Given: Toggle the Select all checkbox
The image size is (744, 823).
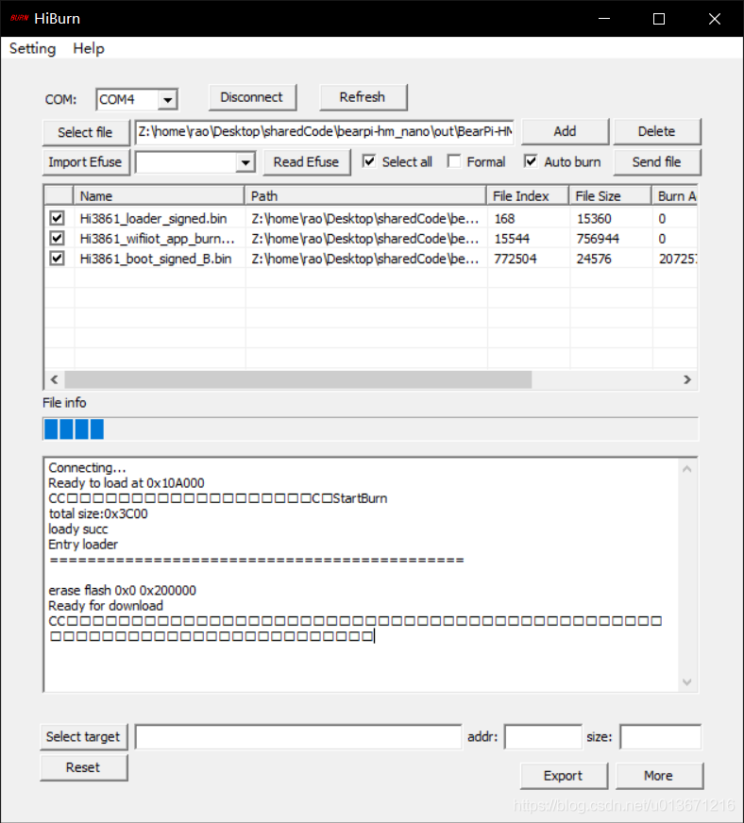Looking at the screenshot, I should (370, 161).
